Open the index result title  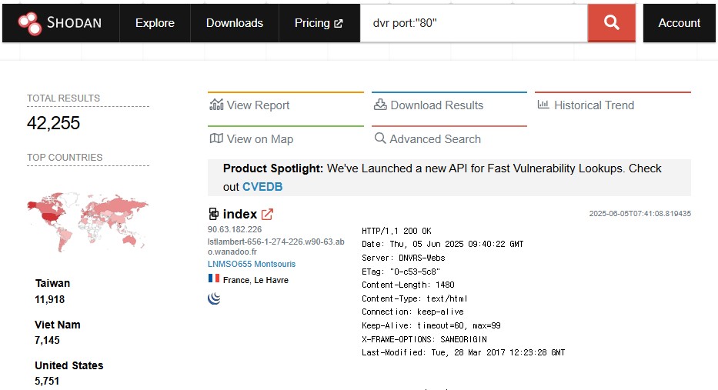coord(240,214)
